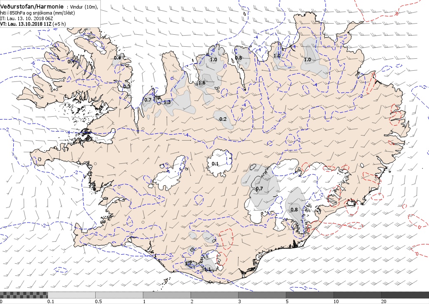Click the legend scale label '0.1'
The image size is (429, 304).
pyautogui.click(x=51, y=301)
